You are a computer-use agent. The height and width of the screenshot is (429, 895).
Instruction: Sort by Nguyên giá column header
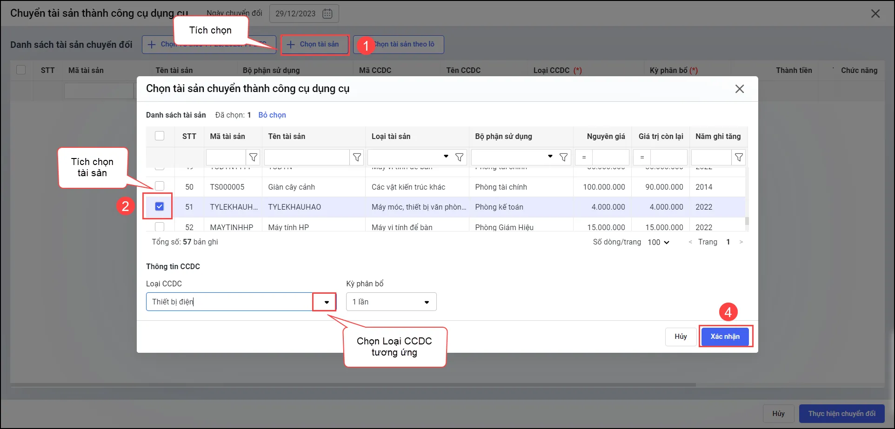click(x=605, y=136)
